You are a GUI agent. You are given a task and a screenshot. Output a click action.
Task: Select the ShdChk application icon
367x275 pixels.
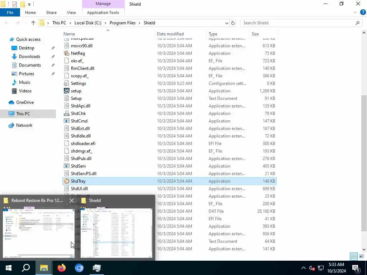tap(67, 113)
